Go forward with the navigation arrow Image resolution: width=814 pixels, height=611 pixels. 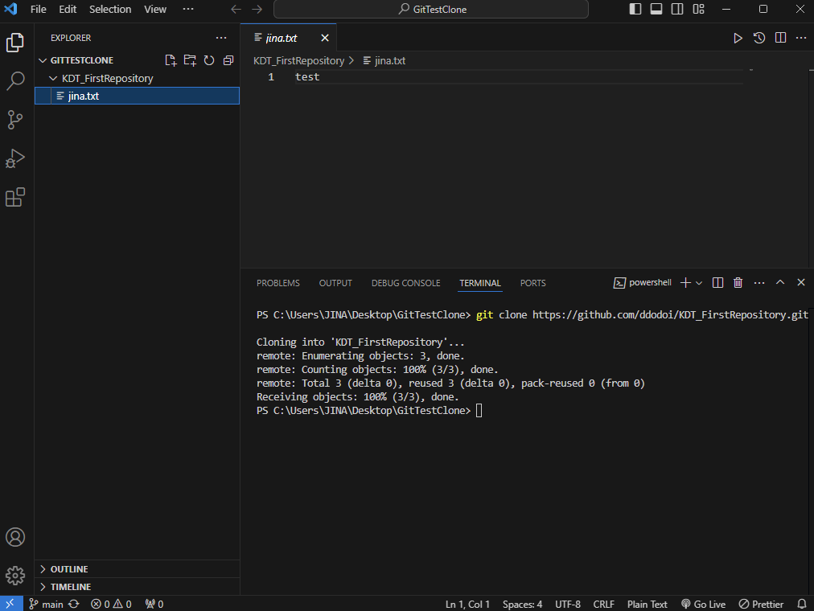pos(257,10)
